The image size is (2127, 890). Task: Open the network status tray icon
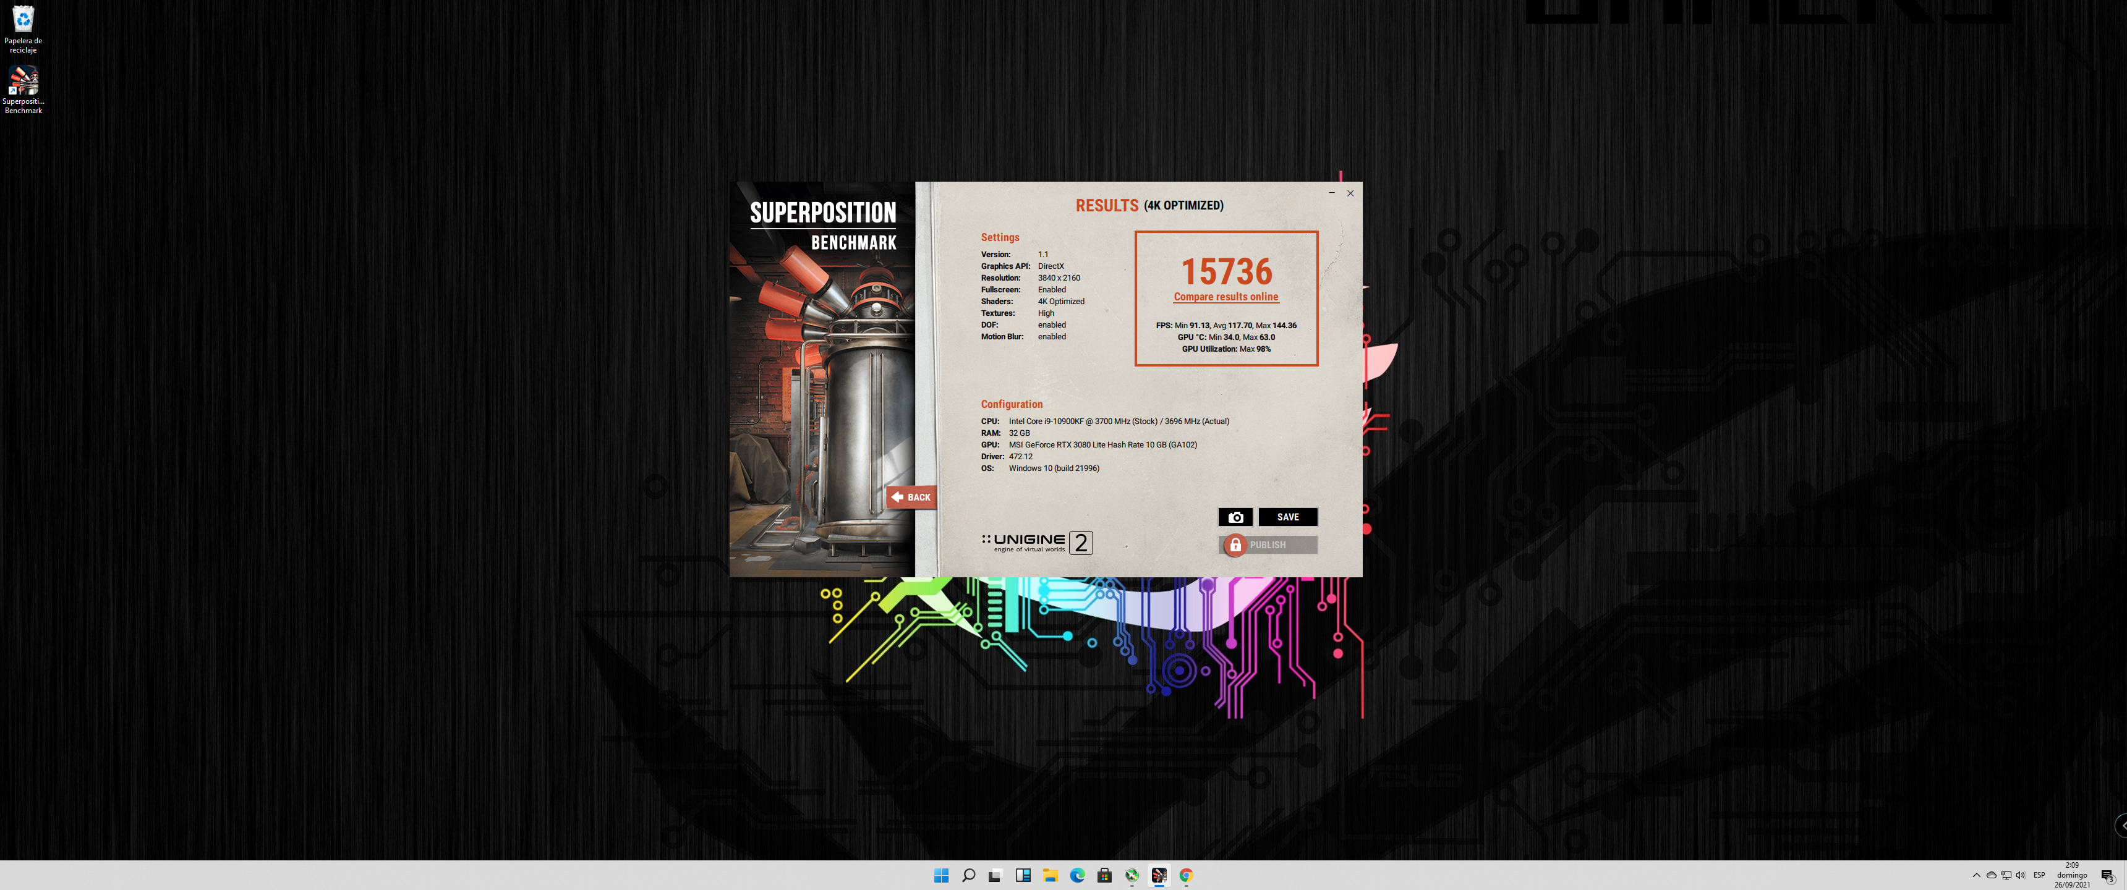[x=2006, y=875]
